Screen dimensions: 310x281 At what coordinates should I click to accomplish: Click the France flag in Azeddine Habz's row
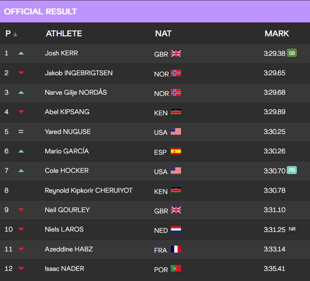tap(176, 249)
